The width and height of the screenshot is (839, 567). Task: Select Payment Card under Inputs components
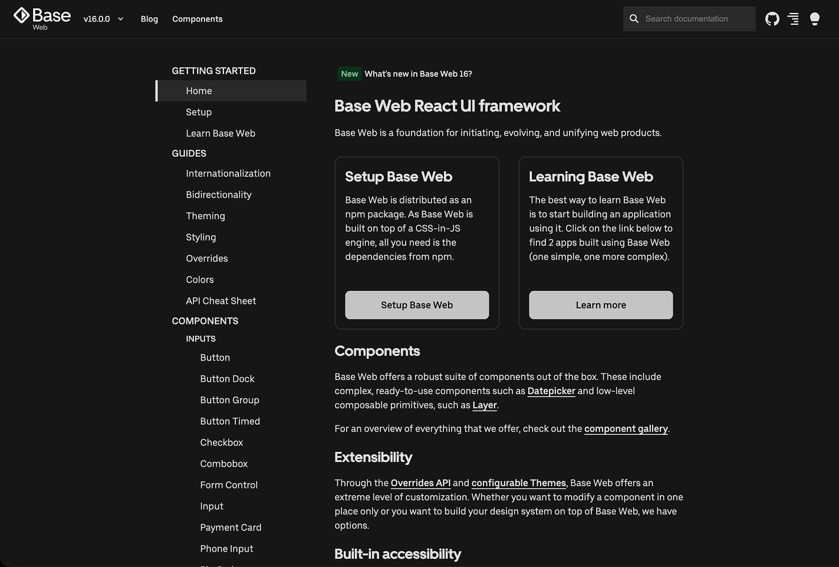[231, 527]
